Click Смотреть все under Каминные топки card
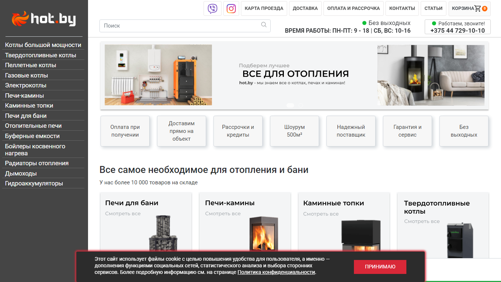Image resolution: width=501 pixels, height=282 pixels. [321, 214]
